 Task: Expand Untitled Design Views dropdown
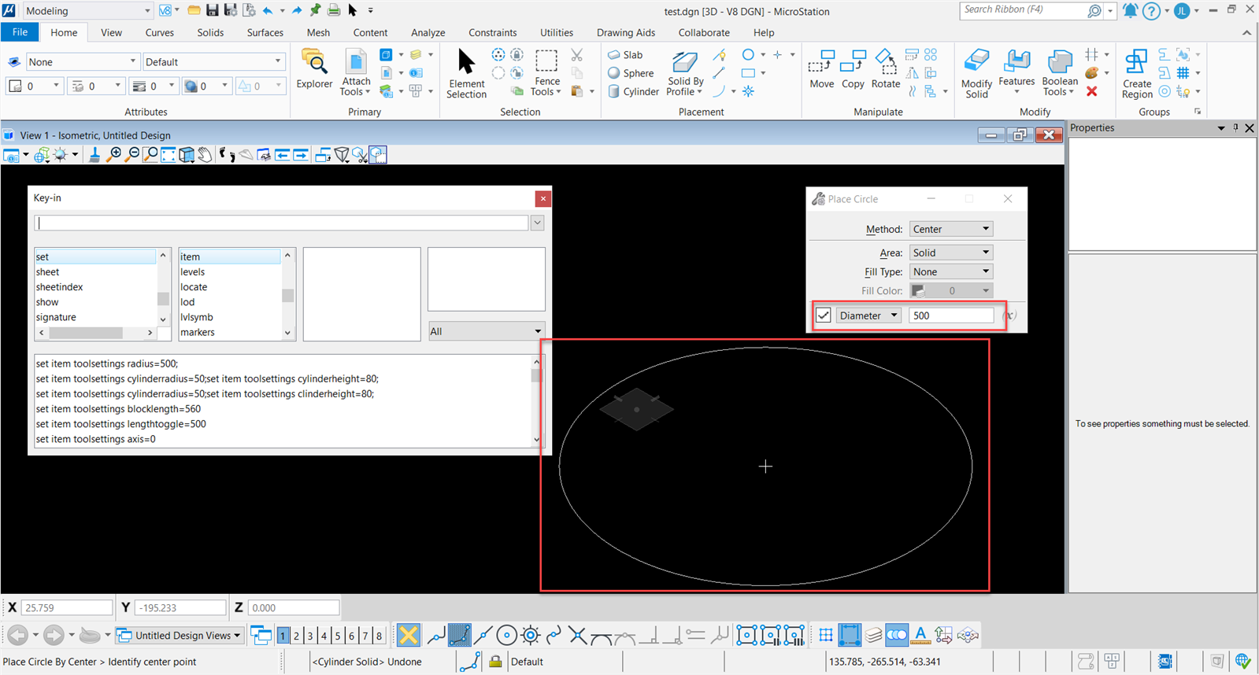click(180, 635)
